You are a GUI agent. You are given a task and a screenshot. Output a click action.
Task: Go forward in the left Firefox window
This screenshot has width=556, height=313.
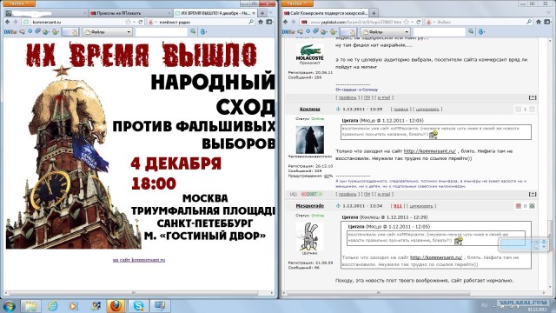[x=15, y=22]
